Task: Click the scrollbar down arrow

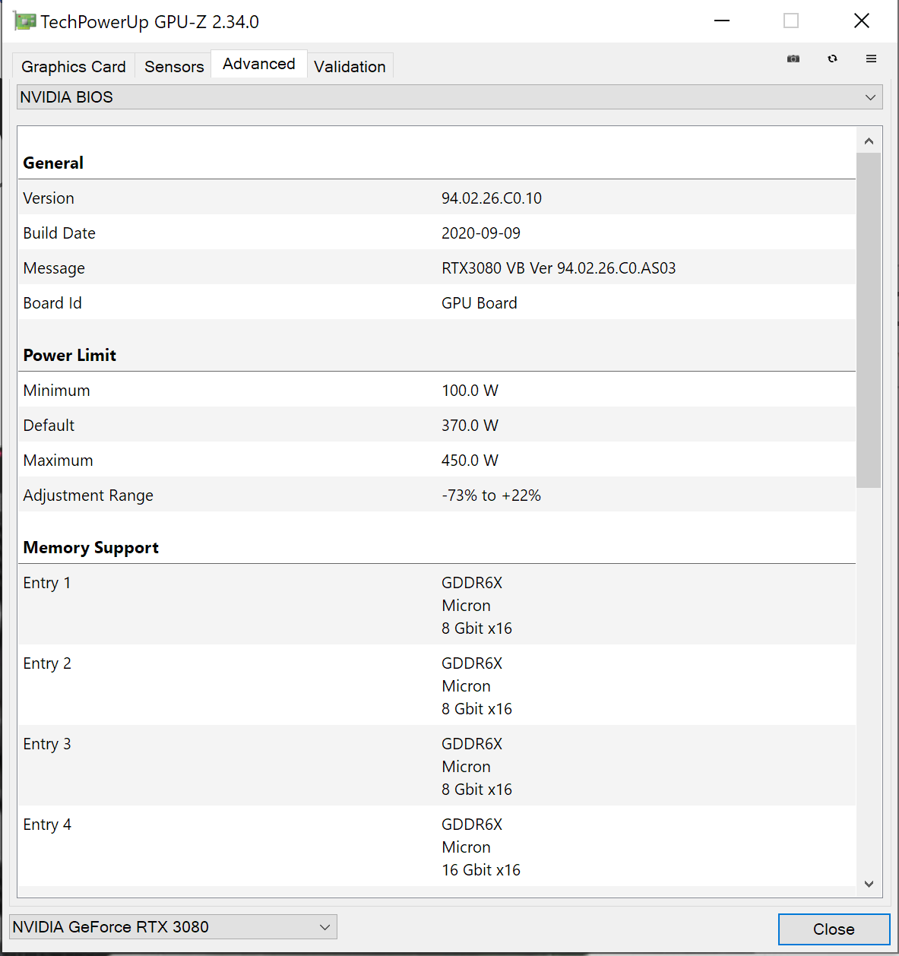Action: pyautogui.click(x=869, y=884)
